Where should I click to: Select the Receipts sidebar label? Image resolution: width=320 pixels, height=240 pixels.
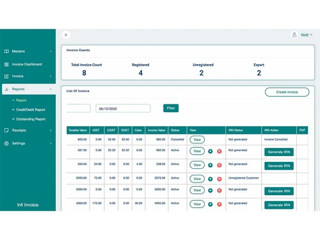(x=19, y=130)
